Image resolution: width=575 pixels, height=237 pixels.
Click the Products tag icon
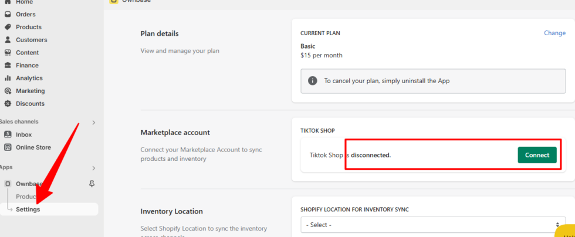click(8, 27)
